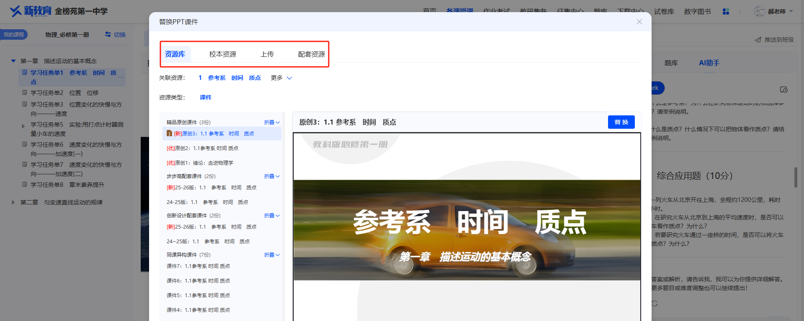804x321 pixels.
Task: Click document icon beside 学习任务单3
Action: (25, 104)
